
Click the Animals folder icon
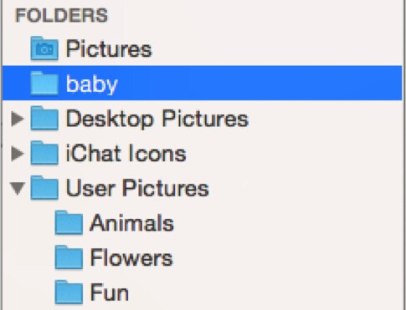(69, 223)
